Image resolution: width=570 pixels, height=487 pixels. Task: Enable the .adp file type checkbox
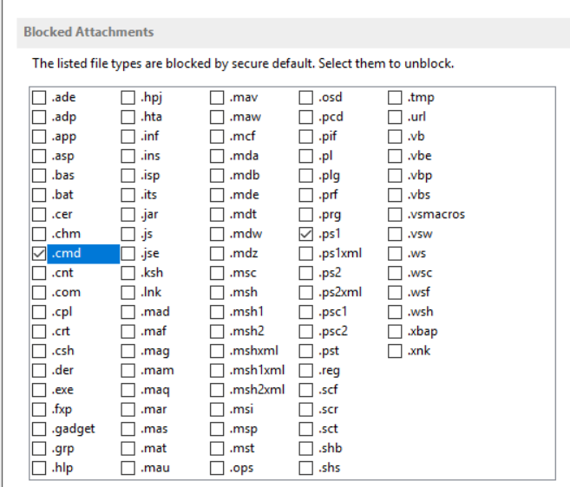click(x=39, y=117)
